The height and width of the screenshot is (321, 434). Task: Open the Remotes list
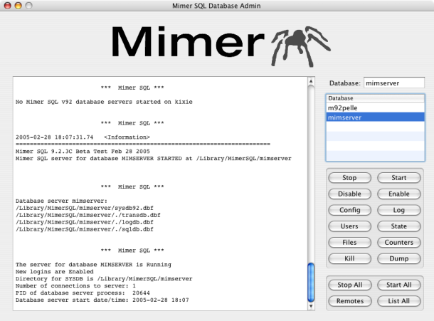pos(350,301)
